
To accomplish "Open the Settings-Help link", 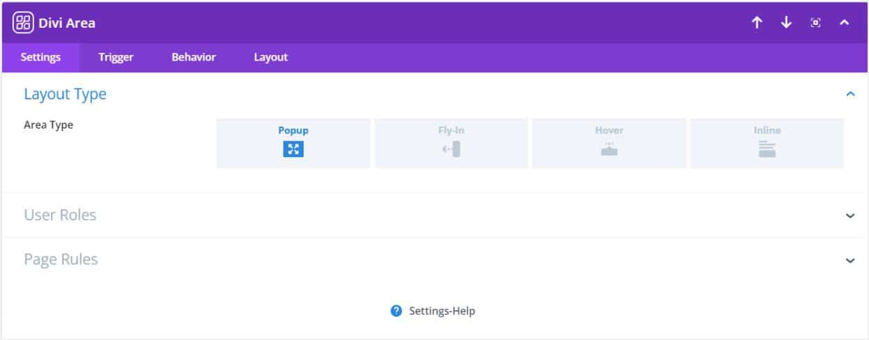I will tap(442, 311).
